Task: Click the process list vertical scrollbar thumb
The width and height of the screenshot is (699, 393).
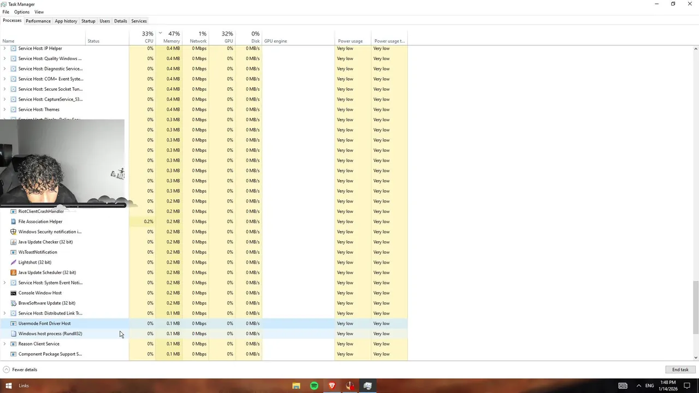Action: [x=696, y=307]
